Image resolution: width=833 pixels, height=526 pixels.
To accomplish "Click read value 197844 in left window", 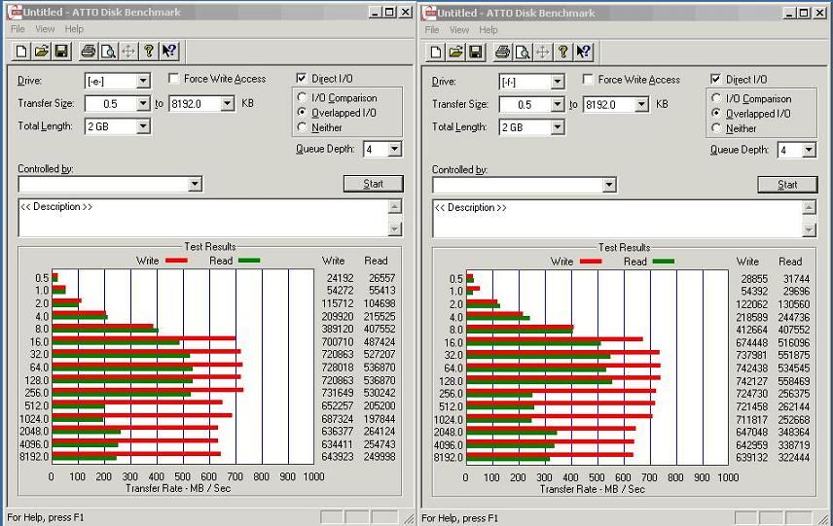I will (380, 419).
